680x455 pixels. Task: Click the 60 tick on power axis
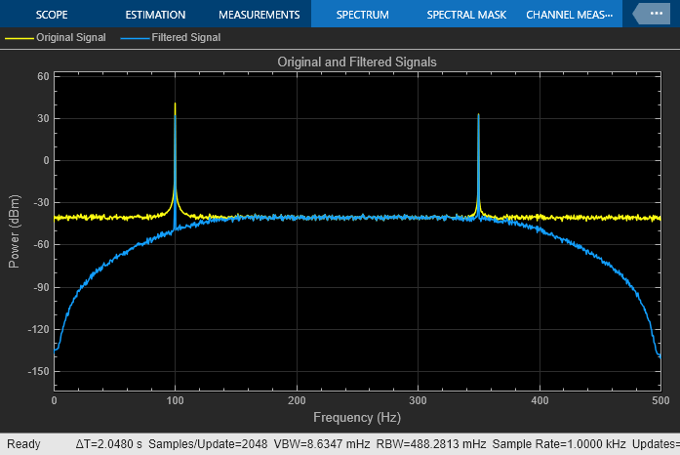[43, 76]
